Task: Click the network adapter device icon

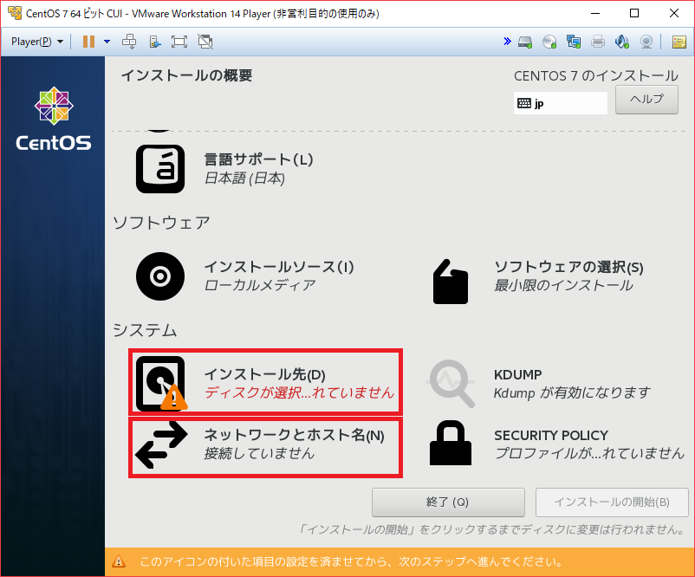Action: (x=574, y=42)
